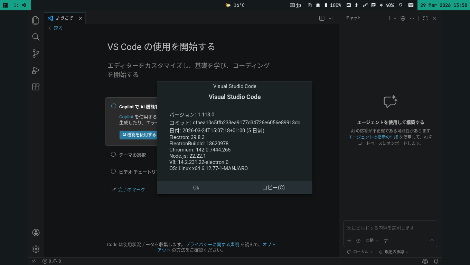Toggle the sleep inhibitor zzz icon
Viewport: 470px width, 265px height.
365,5
